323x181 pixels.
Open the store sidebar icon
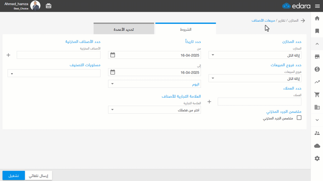pyautogui.click(x=317, y=57)
